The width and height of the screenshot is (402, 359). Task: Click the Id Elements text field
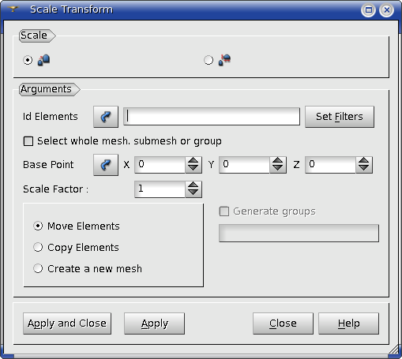point(212,116)
